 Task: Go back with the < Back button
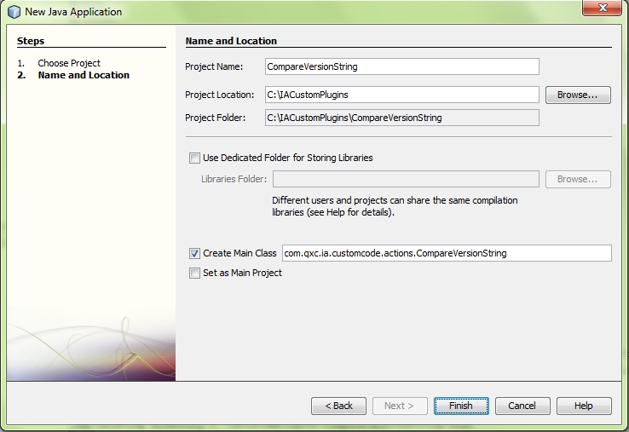point(338,406)
